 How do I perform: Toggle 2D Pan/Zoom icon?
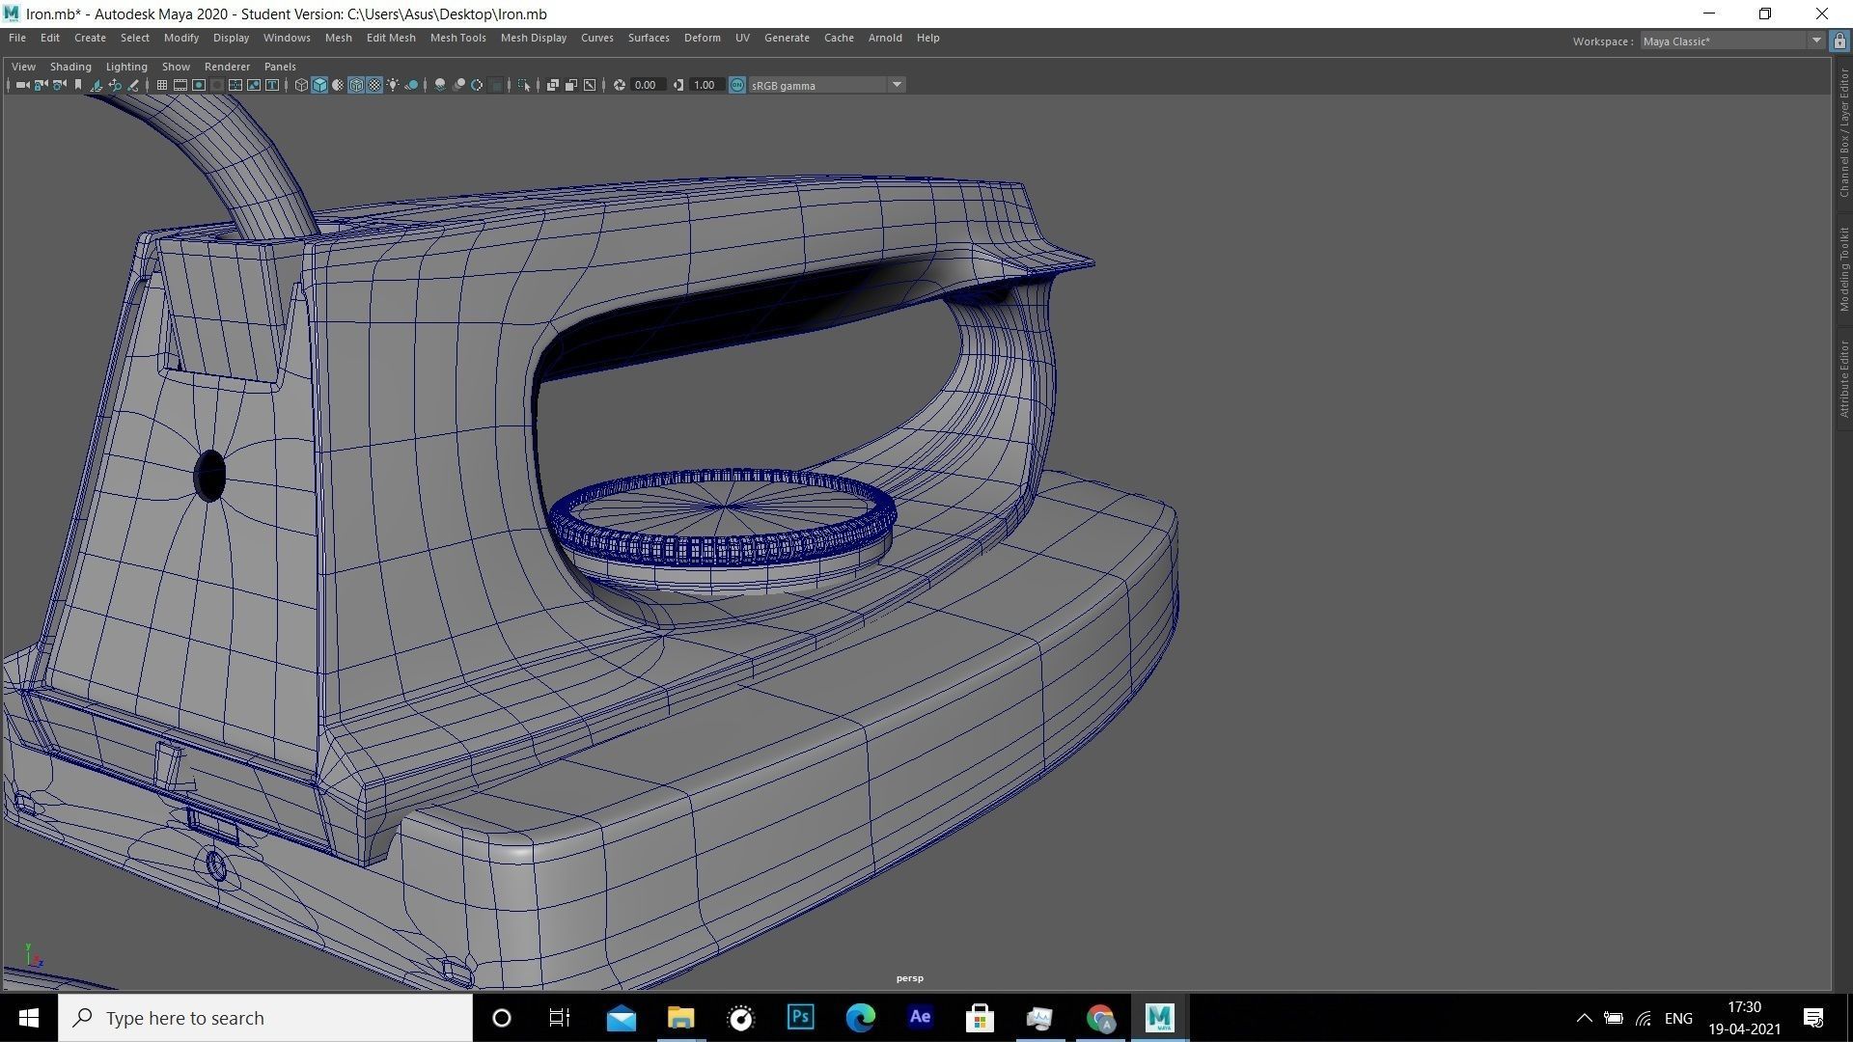click(115, 85)
